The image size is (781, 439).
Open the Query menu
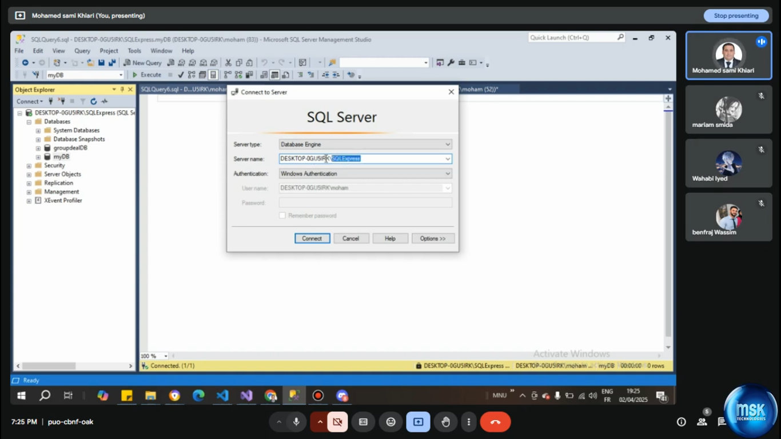pyautogui.click(x=82, y=51)
